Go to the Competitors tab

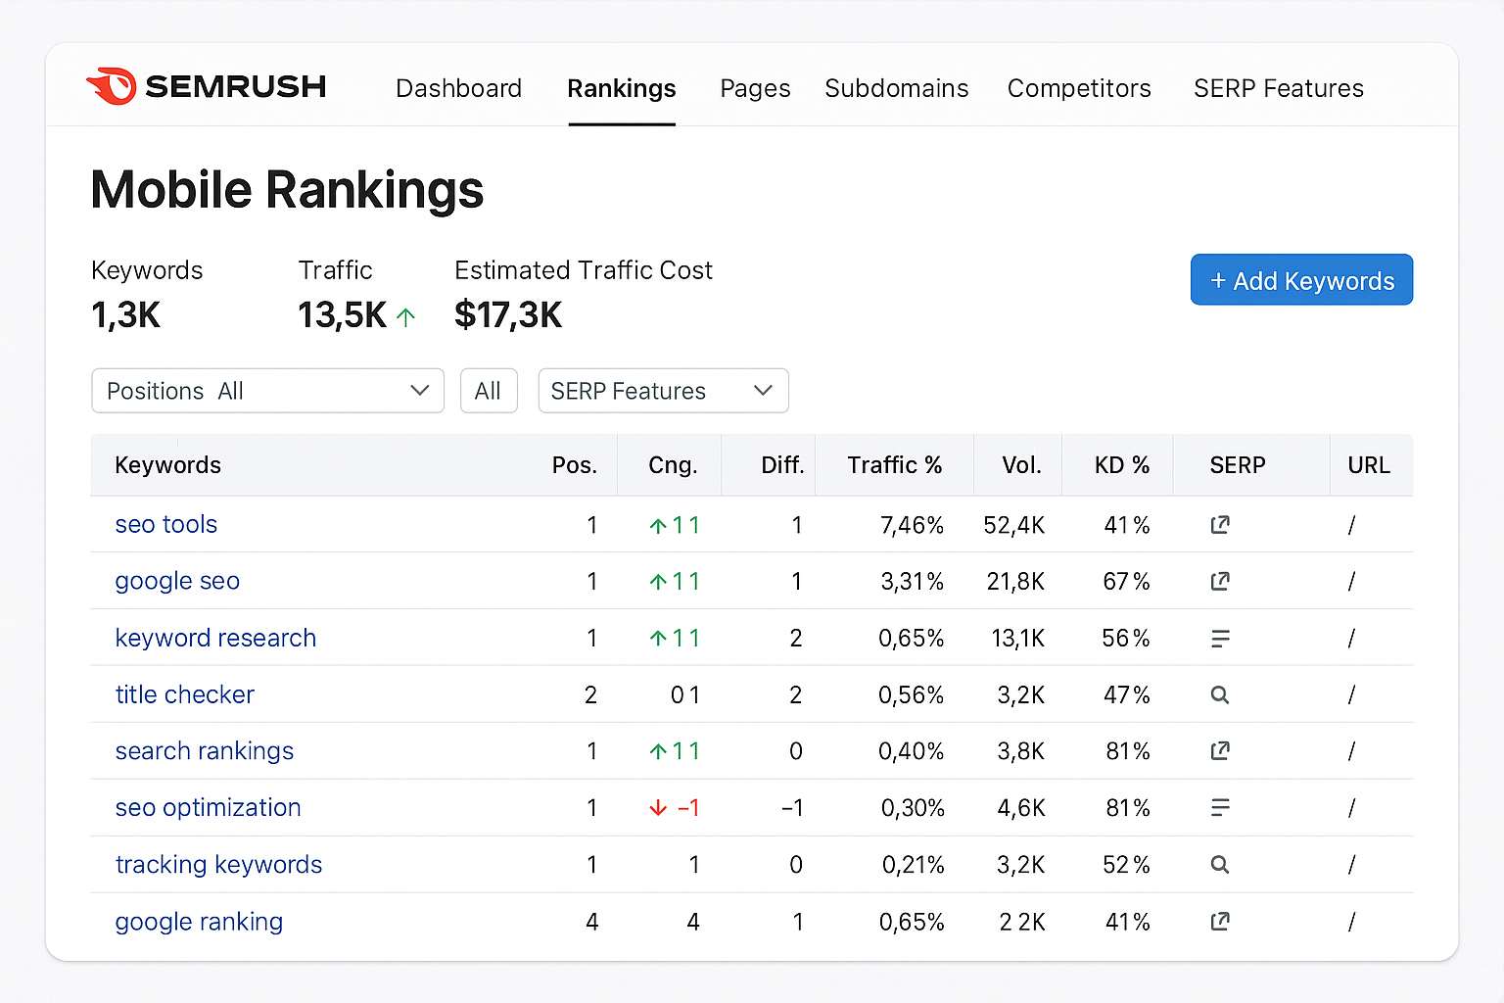[1079, 88]
